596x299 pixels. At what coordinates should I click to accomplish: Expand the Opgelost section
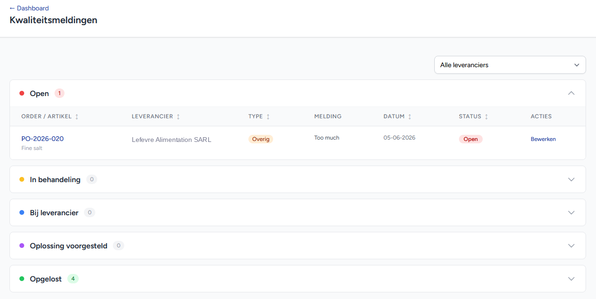click(298, 279)
